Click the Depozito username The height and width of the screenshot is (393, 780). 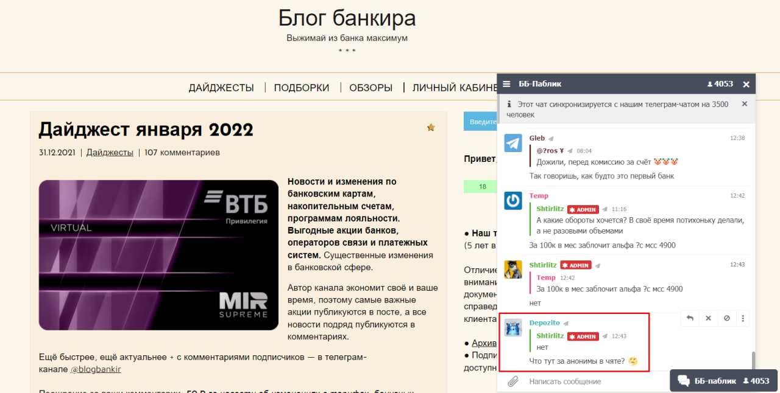pos(544,323)
